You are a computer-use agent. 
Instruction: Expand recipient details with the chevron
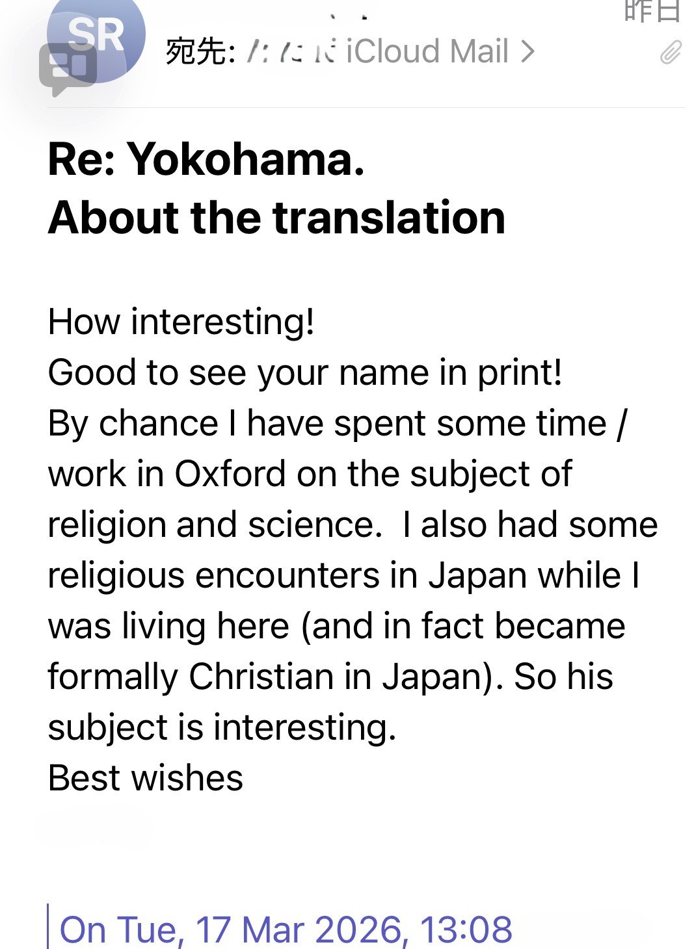click(x=527, y=51)
